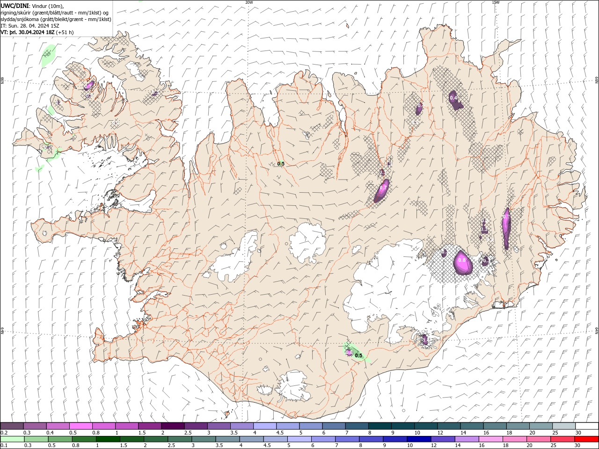Click the bright pink 0.5 swatch, upper legend row

click(x=80, y=426)
